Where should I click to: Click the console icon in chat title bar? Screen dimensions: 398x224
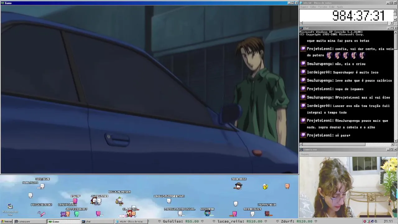pyautogui.click(x=301, y=28)
